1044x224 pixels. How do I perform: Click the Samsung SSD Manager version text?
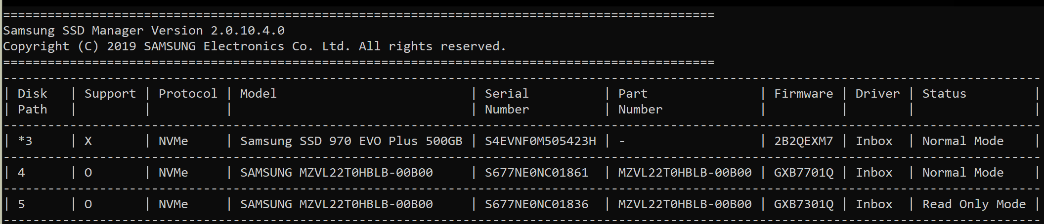[x=144, y=31]
